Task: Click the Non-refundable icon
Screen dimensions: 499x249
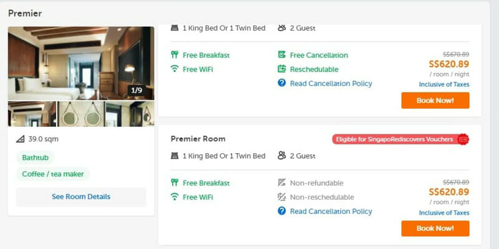Action: pyautogui.click(x=282, y=182)
